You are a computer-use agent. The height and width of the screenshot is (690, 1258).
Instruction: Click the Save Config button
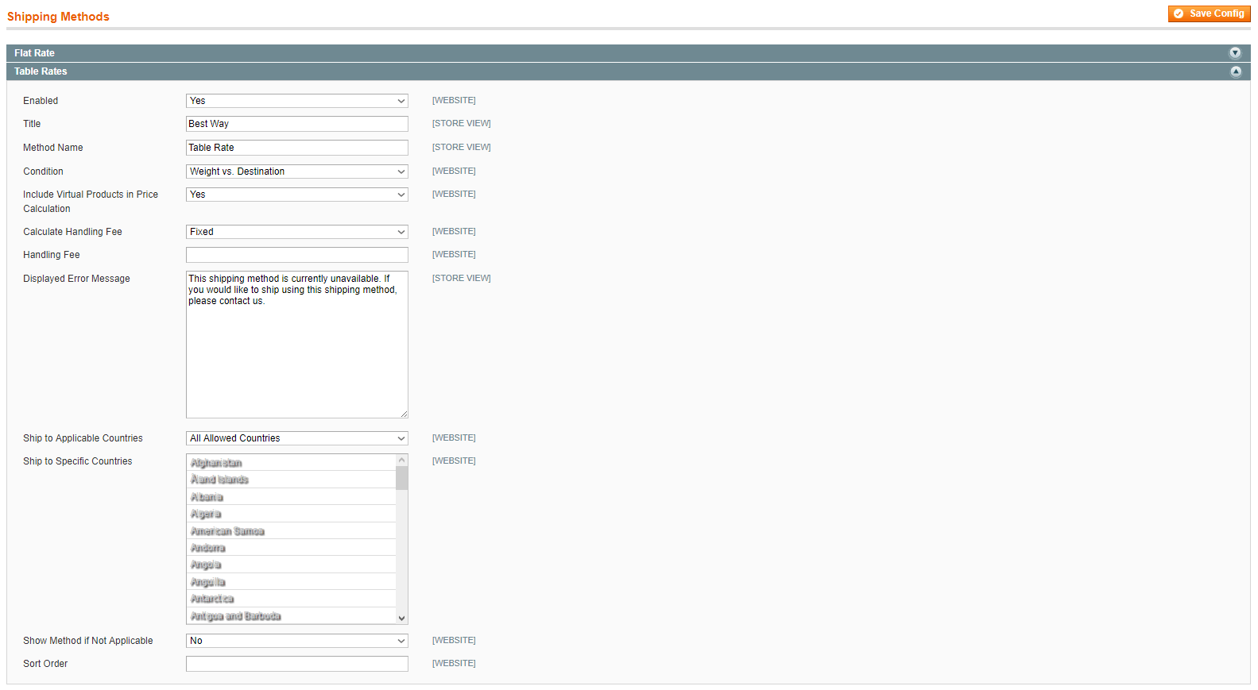(x=1209, y=13)
